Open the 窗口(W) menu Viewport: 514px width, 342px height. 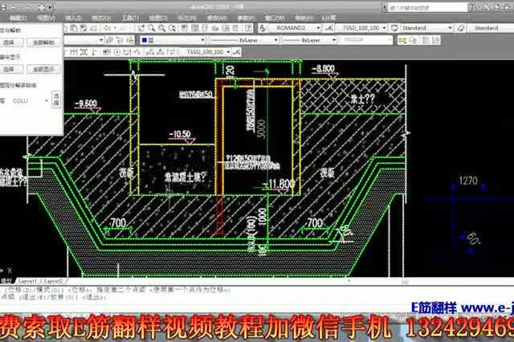pos(275,18)
